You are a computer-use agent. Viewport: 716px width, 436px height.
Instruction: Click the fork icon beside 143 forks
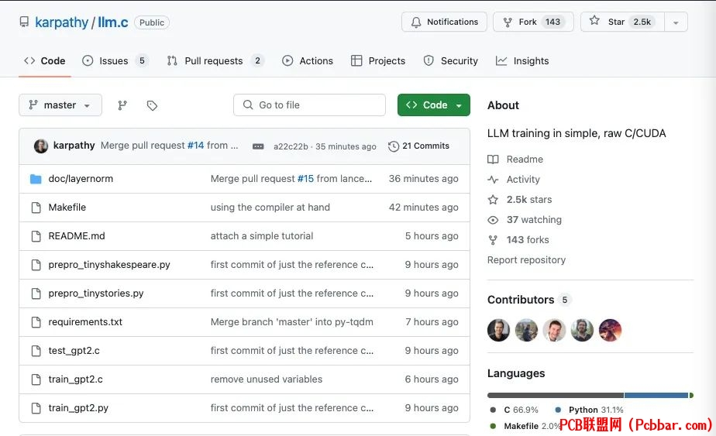493,240
